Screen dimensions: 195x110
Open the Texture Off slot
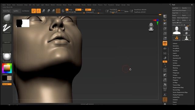pyautogui.click(x=7, y=48)
